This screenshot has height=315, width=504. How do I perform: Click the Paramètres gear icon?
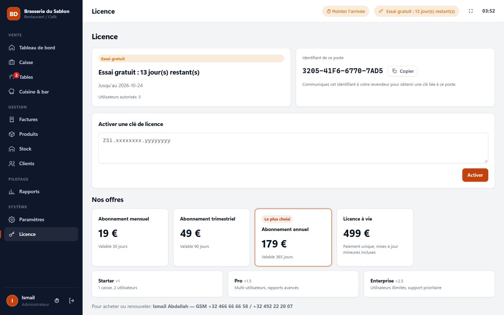[12, 219]
